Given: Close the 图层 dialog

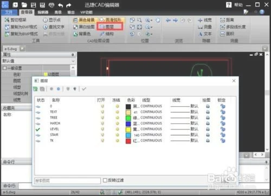Looking at the screenshot, I should (234, 81).
